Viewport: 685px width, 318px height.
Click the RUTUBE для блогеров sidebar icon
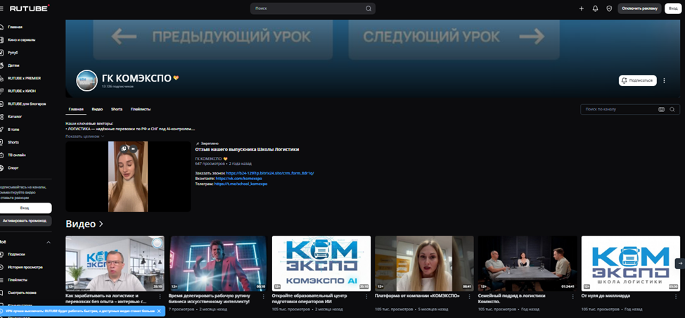[x=1, y=104]
